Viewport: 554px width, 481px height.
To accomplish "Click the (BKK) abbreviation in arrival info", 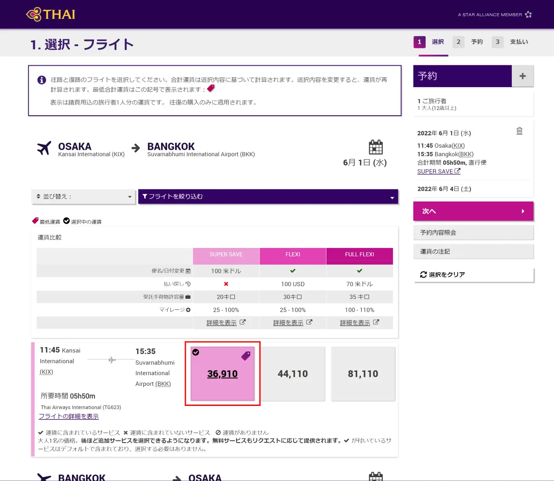I will (163, 384).
